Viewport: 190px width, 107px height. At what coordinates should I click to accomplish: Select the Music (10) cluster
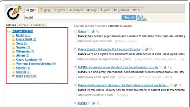(x=23, y=35)
